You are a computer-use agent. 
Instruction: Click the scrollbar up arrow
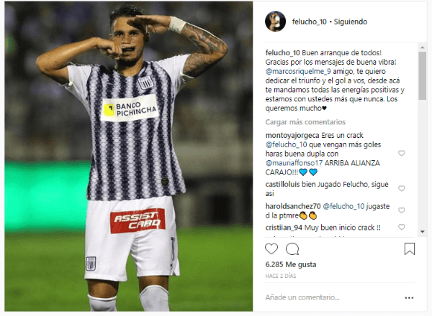(423, 47)
